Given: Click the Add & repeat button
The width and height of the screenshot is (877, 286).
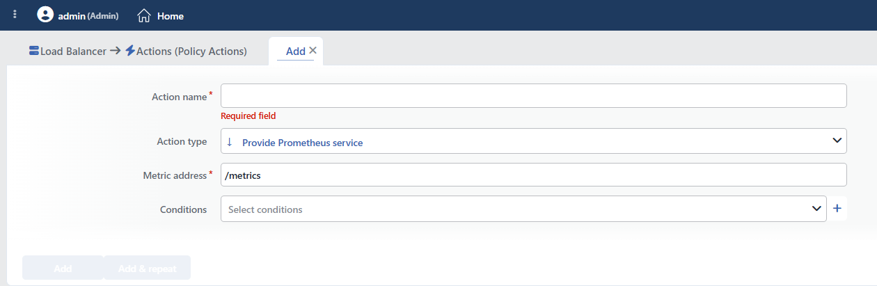Looking at the screenshot, I should 147,268.
